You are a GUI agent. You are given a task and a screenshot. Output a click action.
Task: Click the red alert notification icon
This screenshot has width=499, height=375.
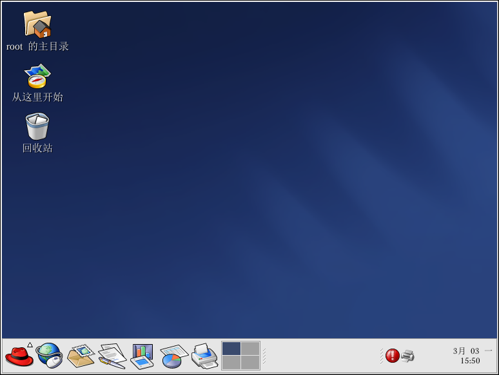pyautogui.click(x=393, y=356)
